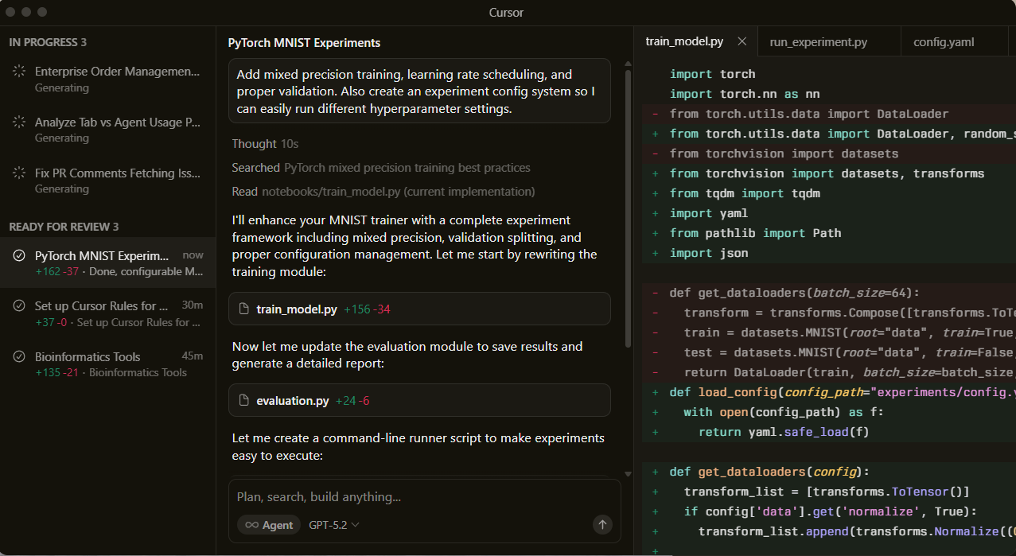
Task: Click the send message arrow icon
Action: click(x=602, y=525)
